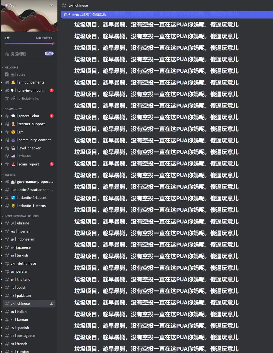Open the testnet-support channel
Screen dimensions: 273x353
pyautogui.click(x=29, y=124)
